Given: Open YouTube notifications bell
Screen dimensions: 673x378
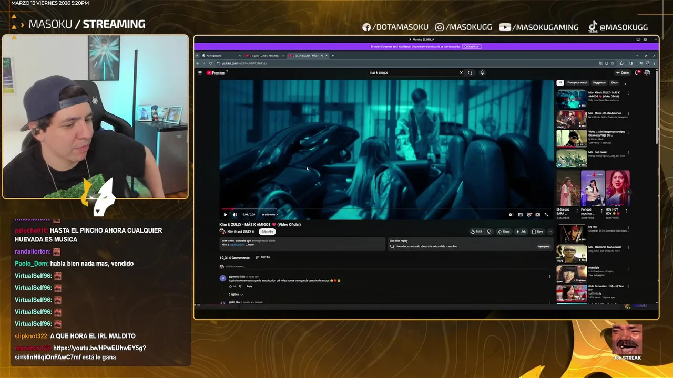Looking at the screenshot, I should click(x=637, y=72).
